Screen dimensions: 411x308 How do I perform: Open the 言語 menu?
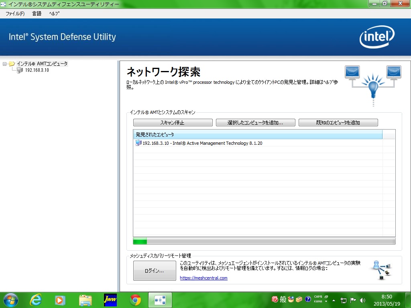click(37, 13)
